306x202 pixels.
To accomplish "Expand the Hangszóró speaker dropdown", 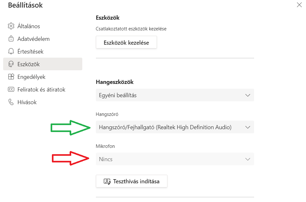I will [x=175, y=127].
